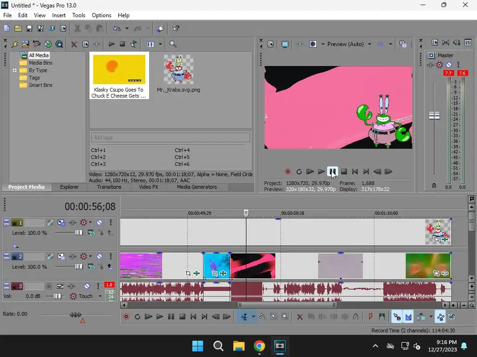The height and width of the screenshot is (357, 477).
Task: Solo video track 1 with exclamation icon
Action: click(111, 223)
